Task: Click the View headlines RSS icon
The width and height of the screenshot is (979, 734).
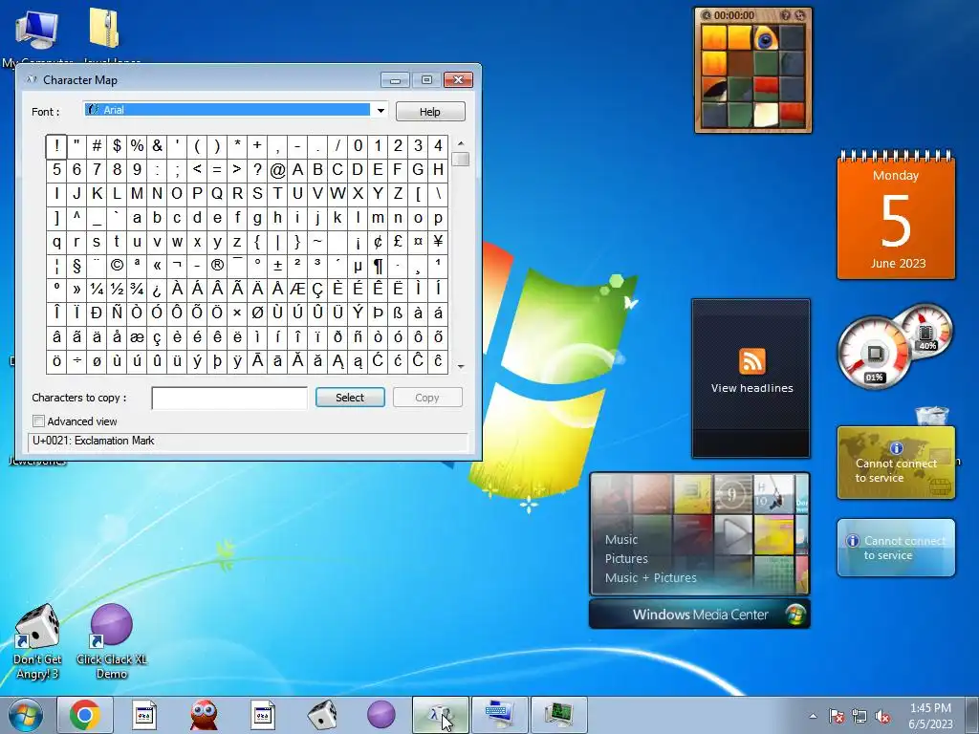Action: point(751,361)
